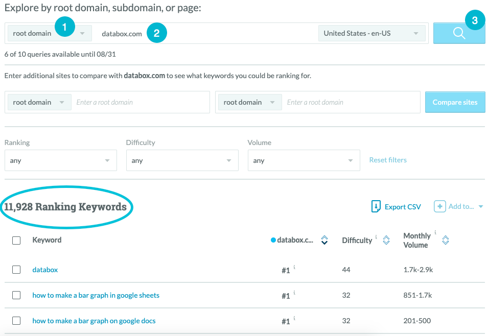488x336 pixels.
Task: Expand the Add to... dropdown arrow
Action: click(x=481, y=207)
